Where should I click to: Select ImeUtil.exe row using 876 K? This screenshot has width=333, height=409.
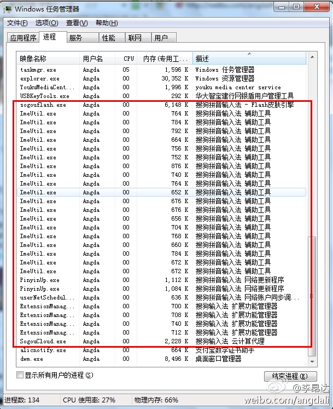pyautogui.click(x=161, y=166)
